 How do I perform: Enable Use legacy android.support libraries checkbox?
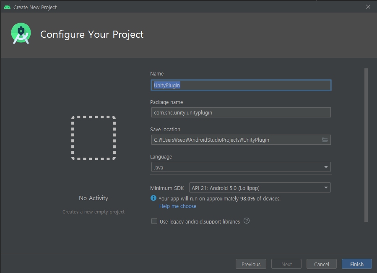point(154,221)
